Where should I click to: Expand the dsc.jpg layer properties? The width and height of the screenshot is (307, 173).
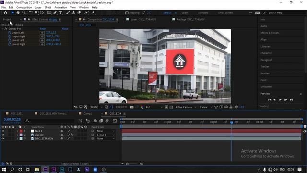point(17,135)
